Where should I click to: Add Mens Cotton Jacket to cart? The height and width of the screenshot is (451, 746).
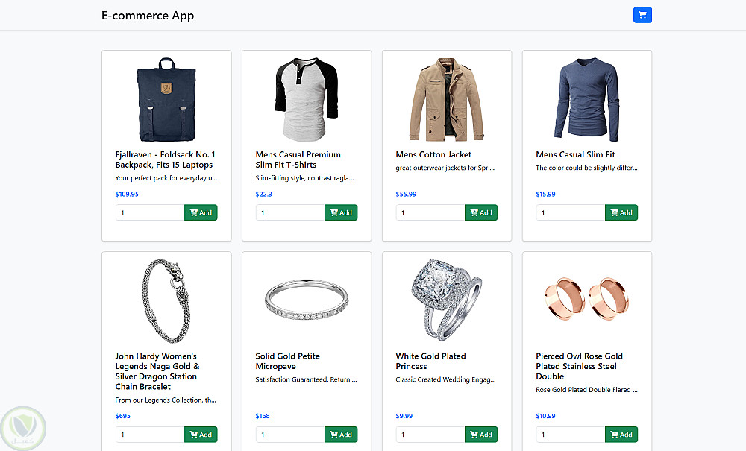coord(481,212)
